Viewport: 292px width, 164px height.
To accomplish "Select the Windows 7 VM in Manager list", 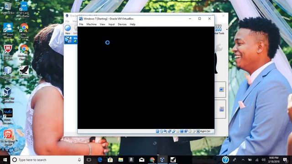I will click(x=71, y=40).
